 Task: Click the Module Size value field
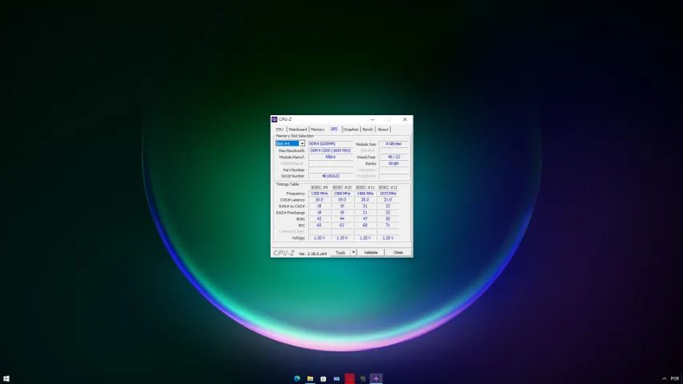point(394,144)
